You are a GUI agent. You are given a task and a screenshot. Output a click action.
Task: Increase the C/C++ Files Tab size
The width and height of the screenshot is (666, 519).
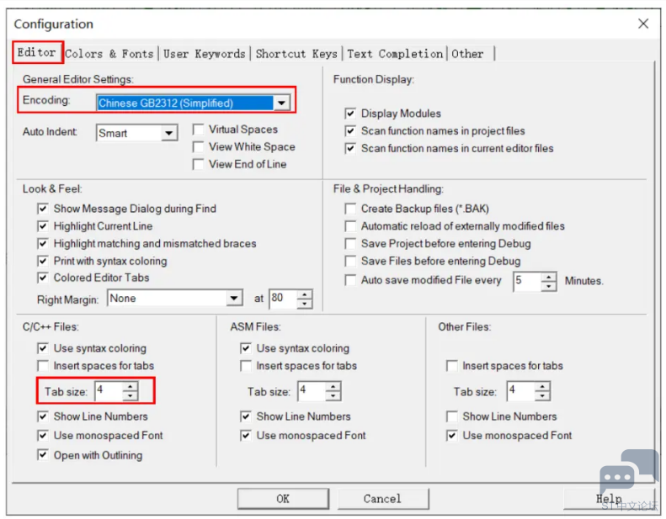click(x=130, y=386)
